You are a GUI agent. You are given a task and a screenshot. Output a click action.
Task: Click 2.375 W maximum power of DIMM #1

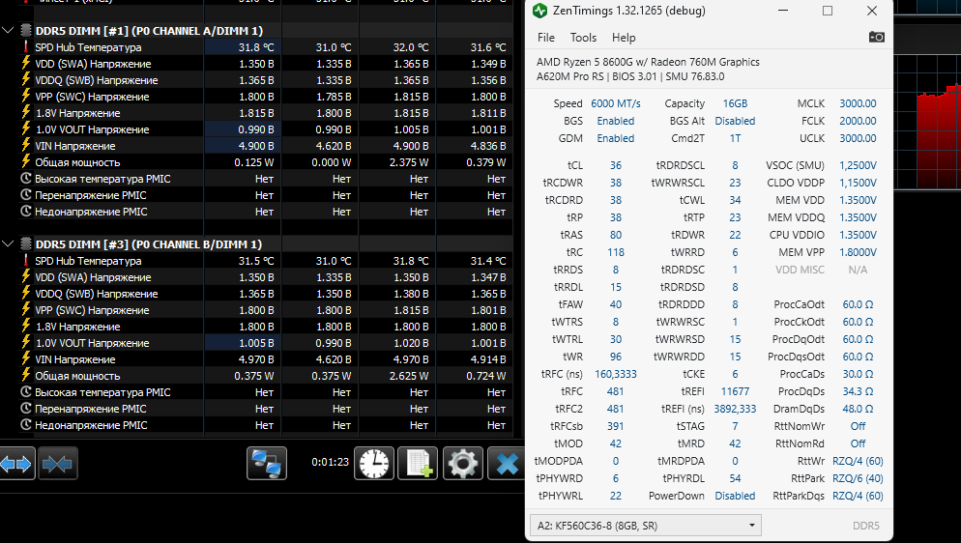[409, 162]
